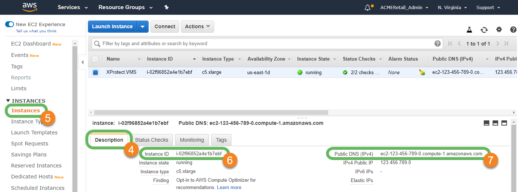Viewport: 518px width, 192px height.
Task: Expand the Launch Instance dropdown arrow
Action: (143, 26)
